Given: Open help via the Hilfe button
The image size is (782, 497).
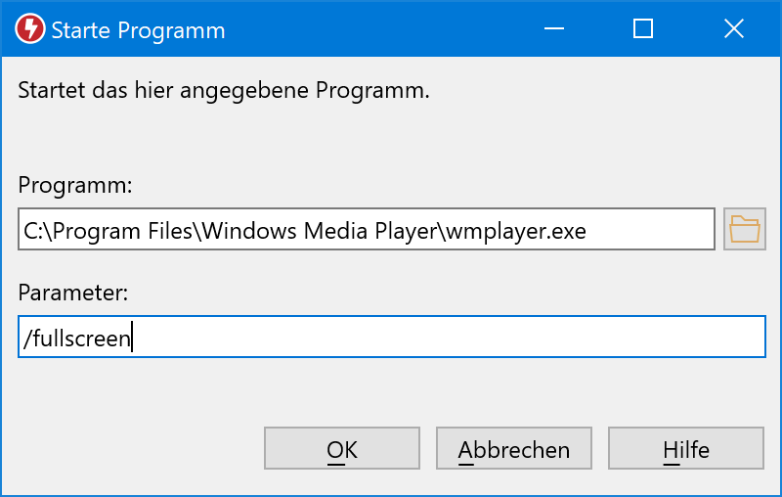Looking at the screenshot, I should tap(685, 450).
